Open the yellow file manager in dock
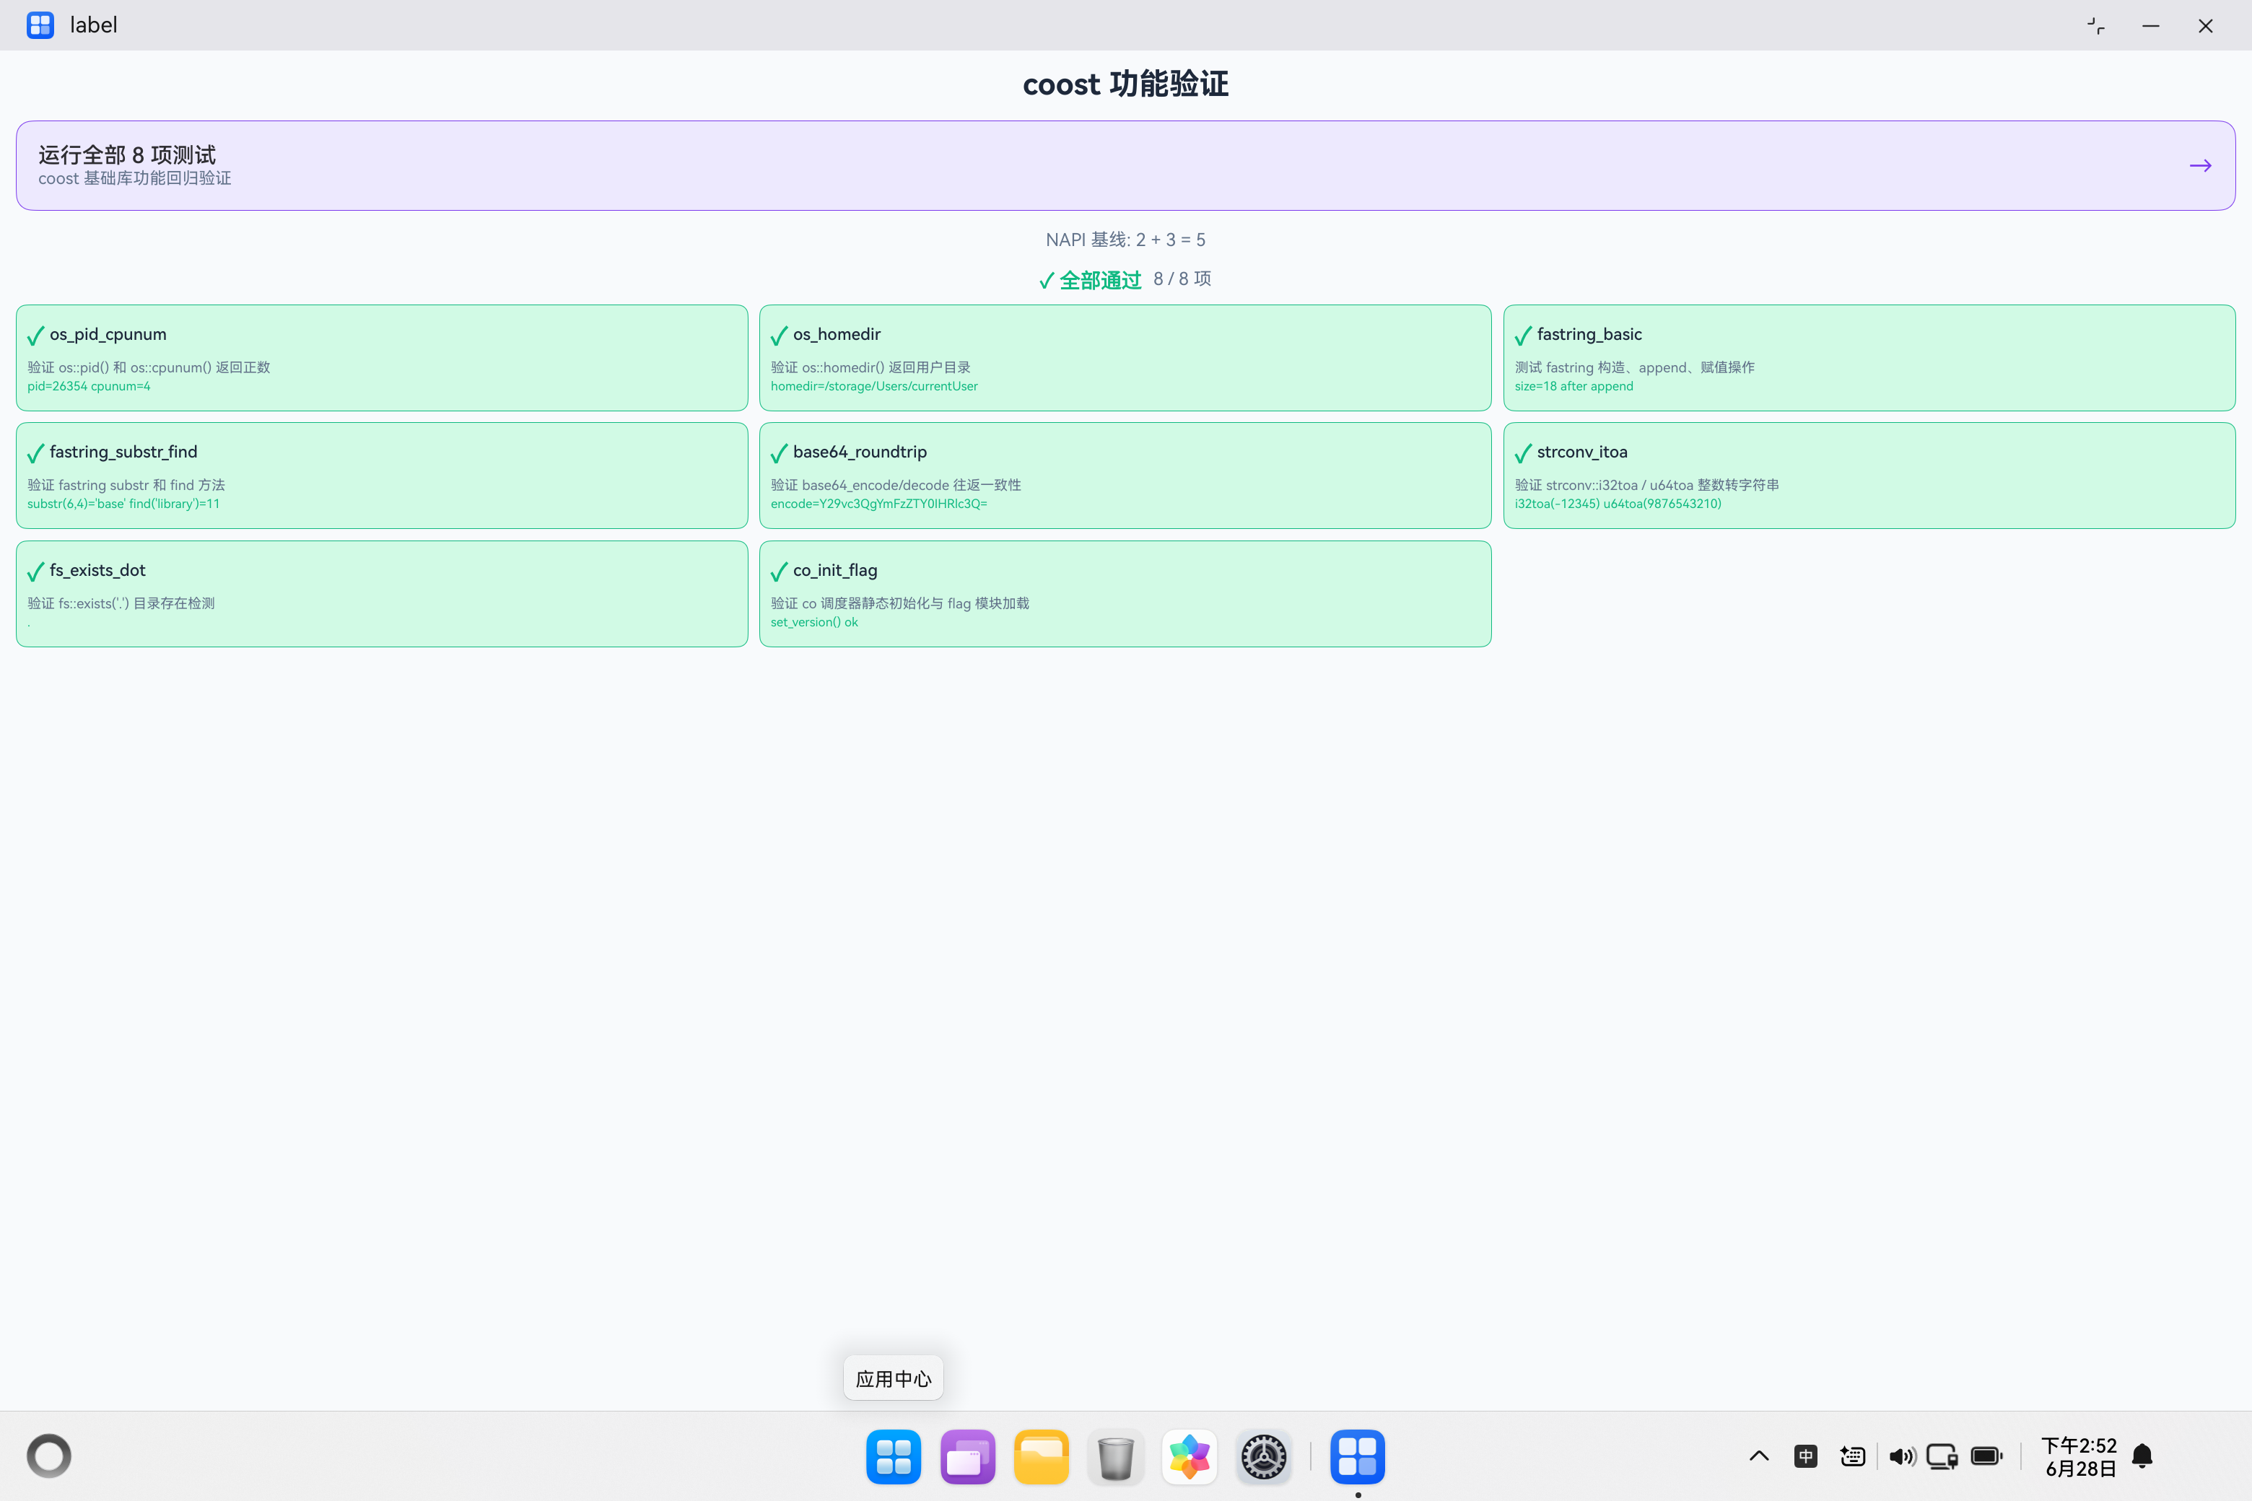2252x1501 pixels. 1042,1457
